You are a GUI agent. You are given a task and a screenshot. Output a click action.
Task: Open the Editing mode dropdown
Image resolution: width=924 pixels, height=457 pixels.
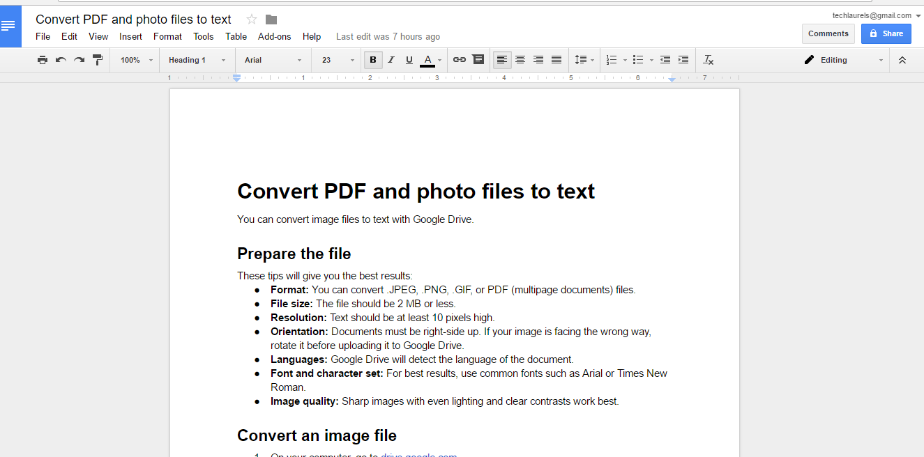click(843, 60)
